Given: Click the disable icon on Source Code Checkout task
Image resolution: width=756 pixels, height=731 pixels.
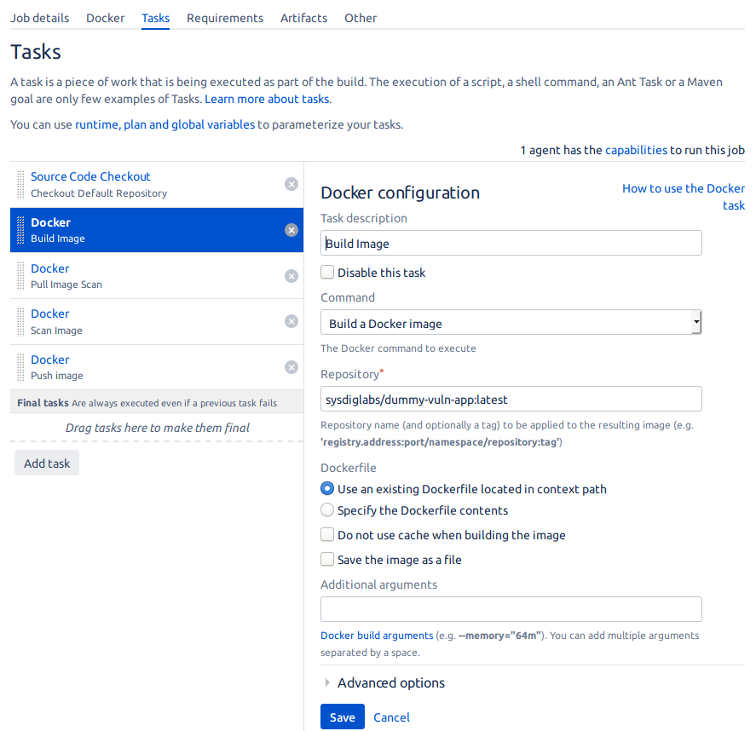Looking at the screenshot, I should [x=291, y=184].
